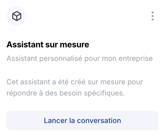Screen dimensions: 166x136
Task: Show more actions via kebab icon
Action: click(x=153, y=16)
